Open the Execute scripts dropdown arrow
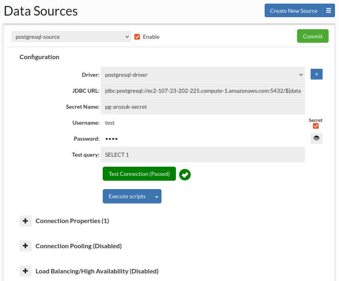This screenshot has width=339, height=281. tap(156, 197)
